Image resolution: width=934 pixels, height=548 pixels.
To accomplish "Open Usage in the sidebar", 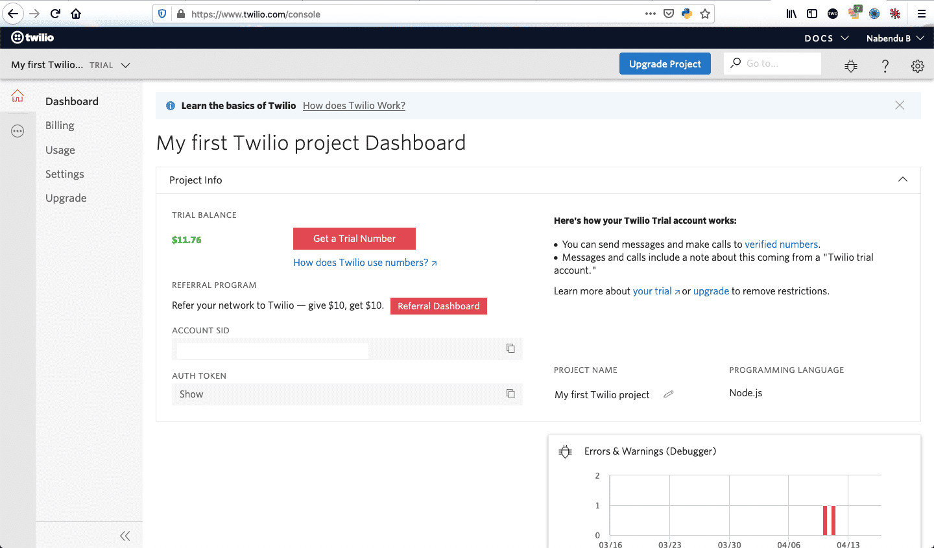I will click(60, 150).
